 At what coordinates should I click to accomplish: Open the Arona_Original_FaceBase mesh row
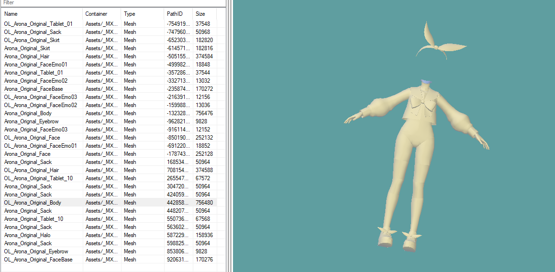(109, 89)
